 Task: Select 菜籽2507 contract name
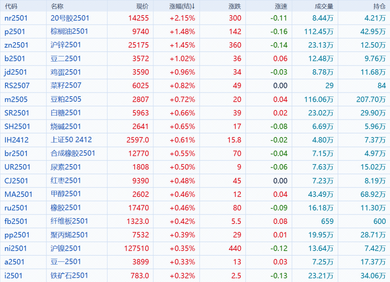(66, 86)
